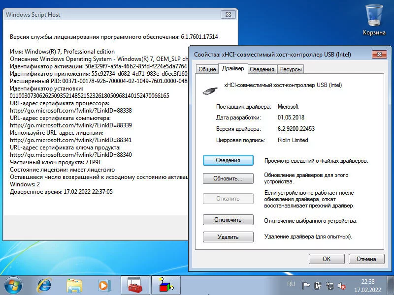The width and height of the screenshot is (394, 295).
Task: Click the xHCI controller name in the dialog body
Action: coord(283,85)
